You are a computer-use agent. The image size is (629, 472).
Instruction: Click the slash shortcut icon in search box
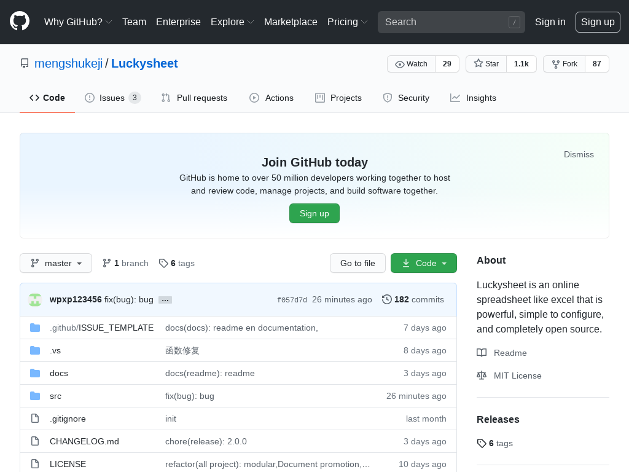click(x=514, y=22)
